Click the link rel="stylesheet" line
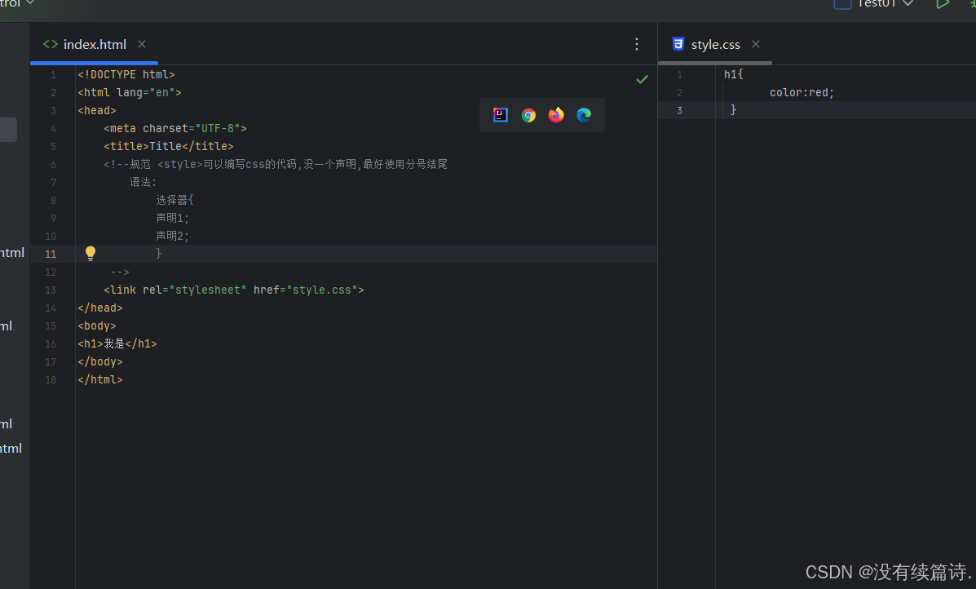This screenshot has width=976, height=589. click(x=234, y=290)
